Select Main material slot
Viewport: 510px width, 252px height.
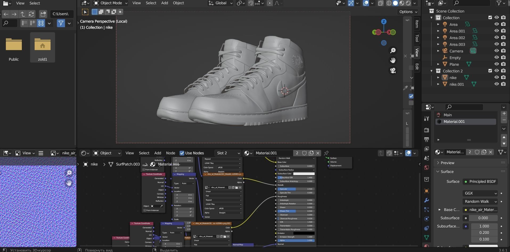pyautogui.click(x=466, y=115)
